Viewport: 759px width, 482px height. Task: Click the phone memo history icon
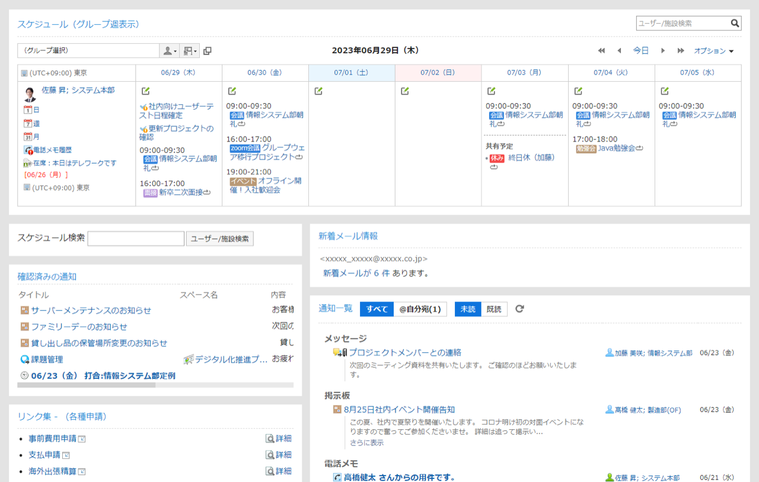tap(28, 150)
